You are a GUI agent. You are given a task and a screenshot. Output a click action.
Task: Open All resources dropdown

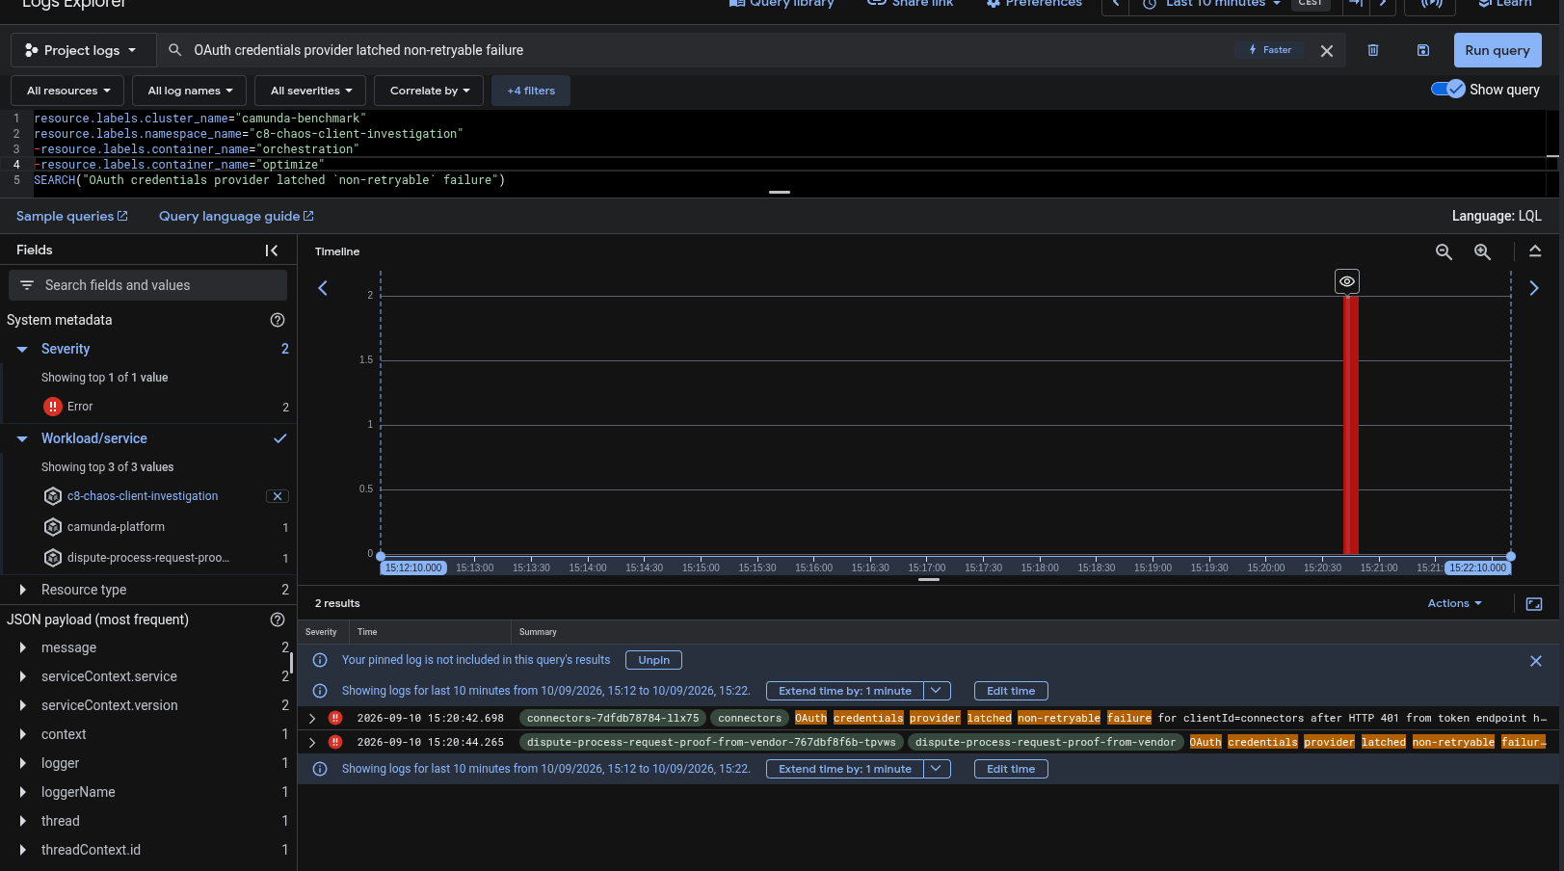pyautogui.click(x=67, y=91)
